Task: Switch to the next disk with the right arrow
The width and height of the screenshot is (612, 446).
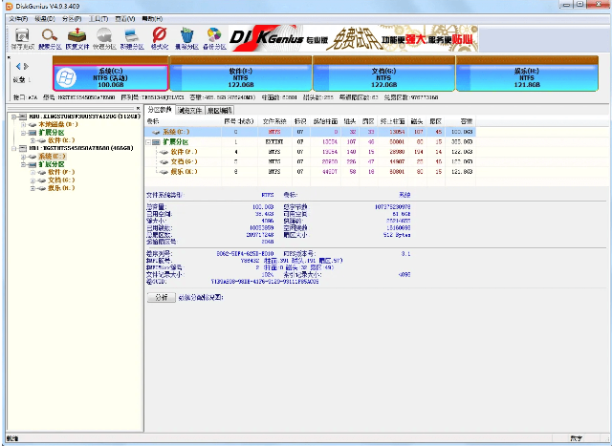Action: (x=25, y=66)
